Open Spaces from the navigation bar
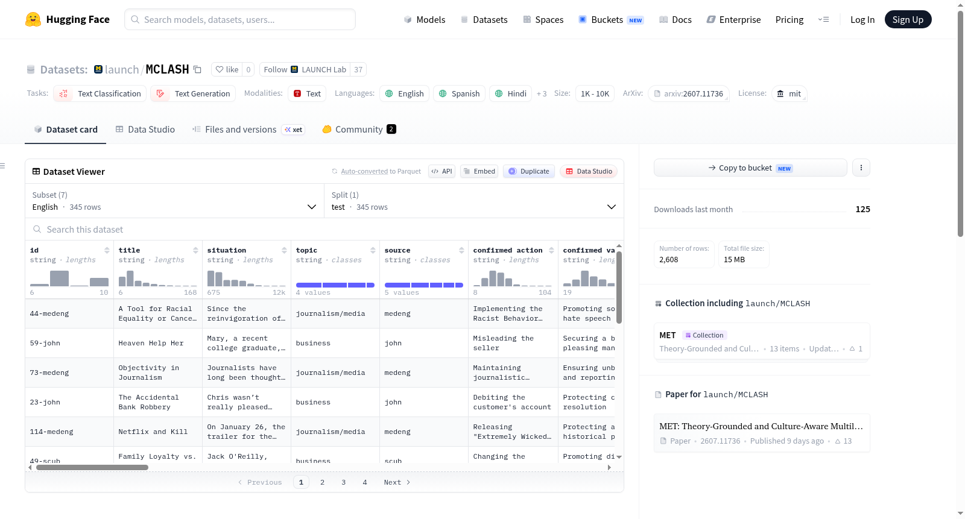This screenshot has width=965, height=519. point(543,19)
